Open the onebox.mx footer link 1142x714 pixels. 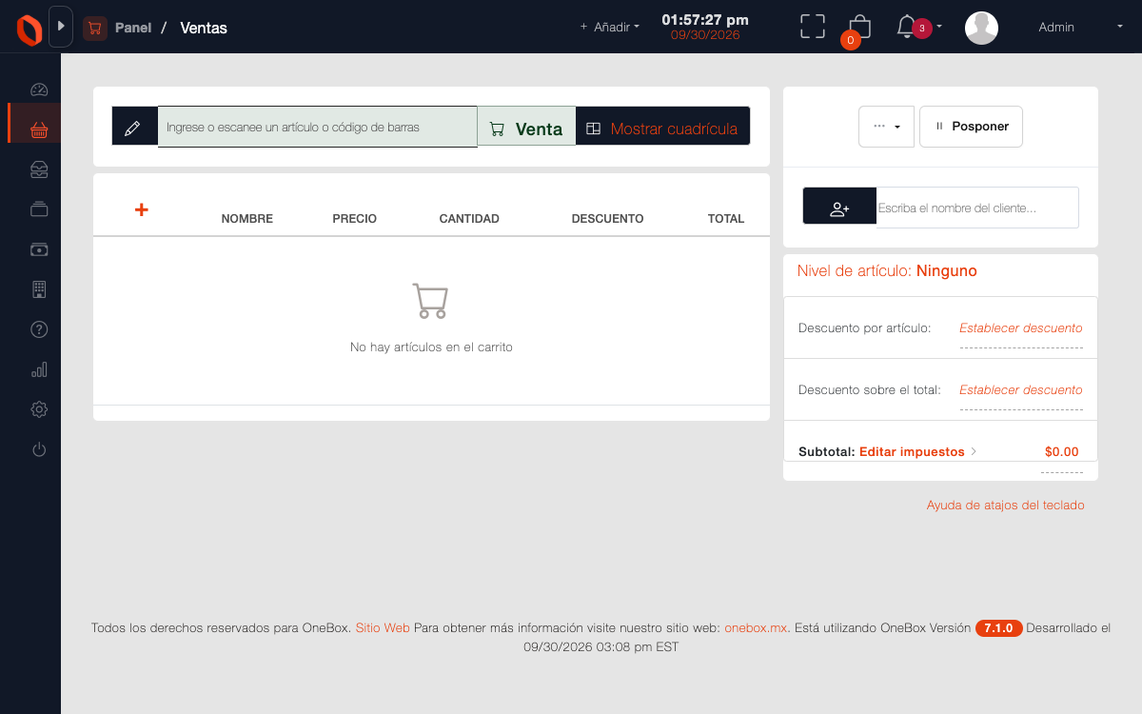pyautogui.click(x=756, y=628)
